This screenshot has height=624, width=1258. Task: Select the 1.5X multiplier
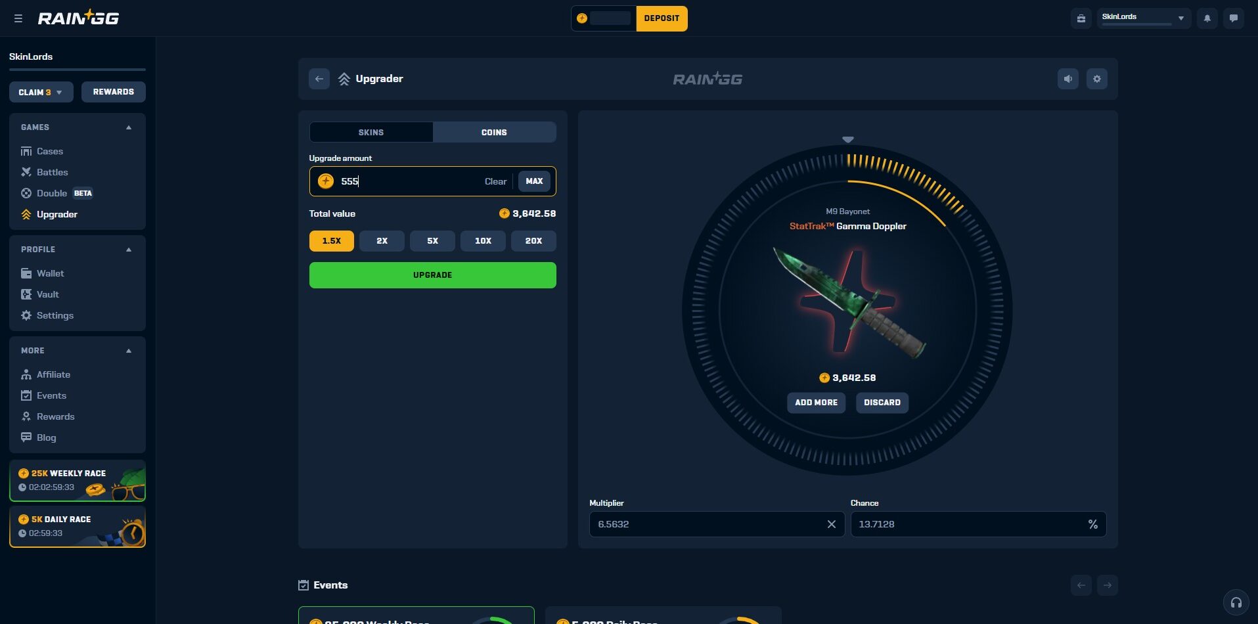click(x=332, y=241)
